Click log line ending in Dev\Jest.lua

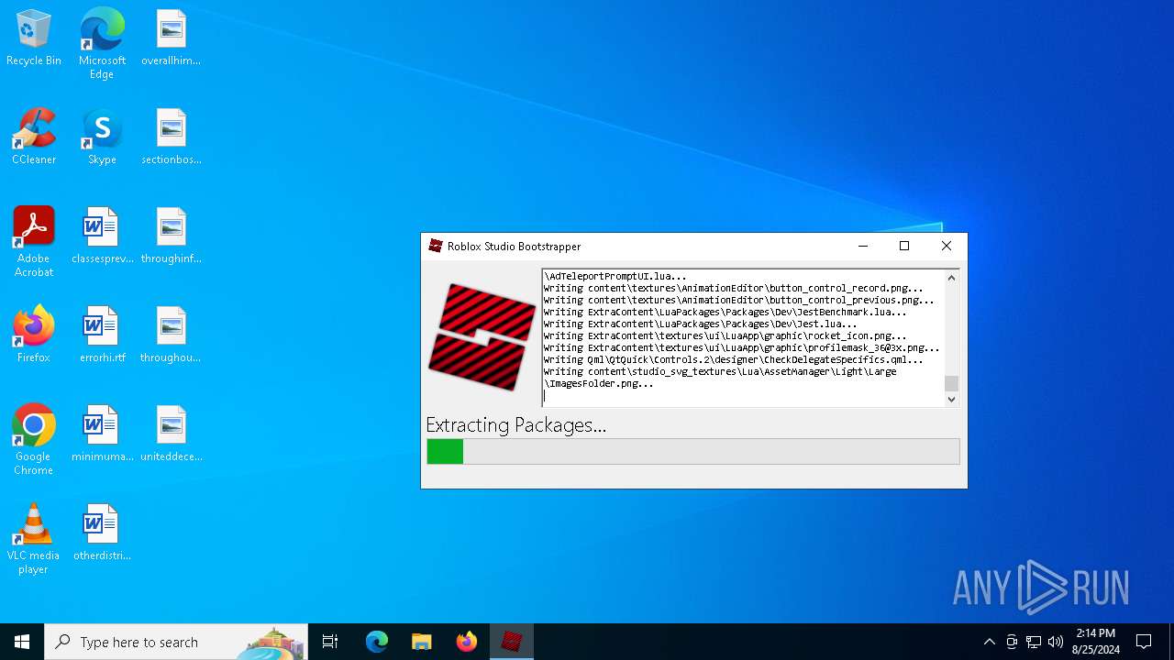701,324
